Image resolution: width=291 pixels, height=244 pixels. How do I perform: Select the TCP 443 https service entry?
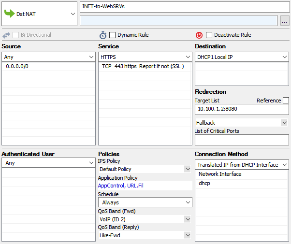tap(143, 66)
